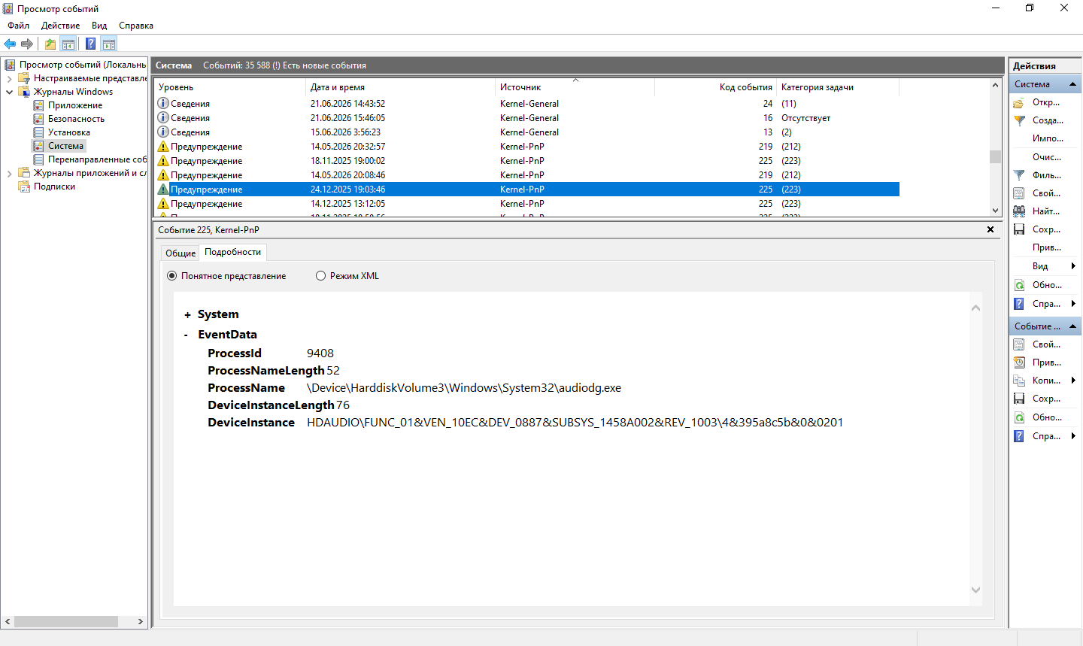Sort by the Источник column header

pos(575,87)
